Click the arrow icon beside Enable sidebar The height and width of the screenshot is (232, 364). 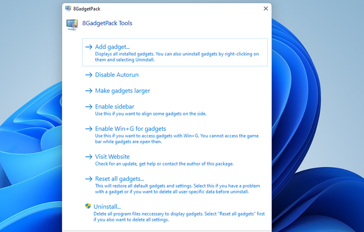(89, 107)
